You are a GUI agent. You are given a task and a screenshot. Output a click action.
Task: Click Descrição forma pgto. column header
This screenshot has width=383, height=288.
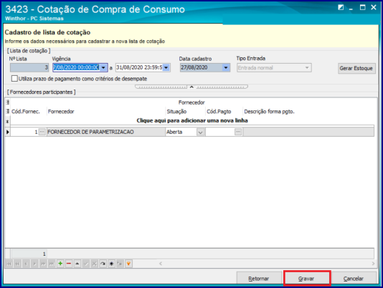tap(308, 112)
